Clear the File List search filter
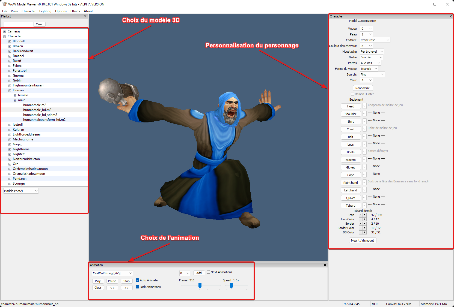This screenshot has height=307, width=454. [x=39, y=24]
